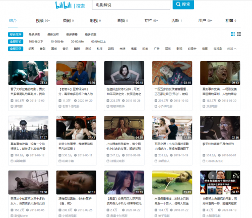Click clock icon beside 2020-04-22

coord(123,210)
